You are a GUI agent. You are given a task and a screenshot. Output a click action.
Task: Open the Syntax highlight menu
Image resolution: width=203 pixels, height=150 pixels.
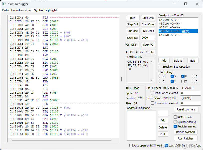(45, 10)
